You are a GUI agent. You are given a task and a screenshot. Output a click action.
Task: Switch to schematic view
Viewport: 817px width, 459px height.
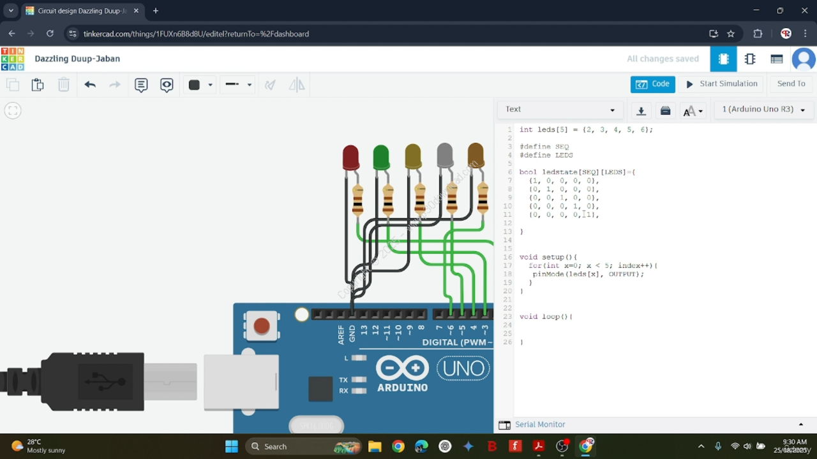(x=750, y=59)
